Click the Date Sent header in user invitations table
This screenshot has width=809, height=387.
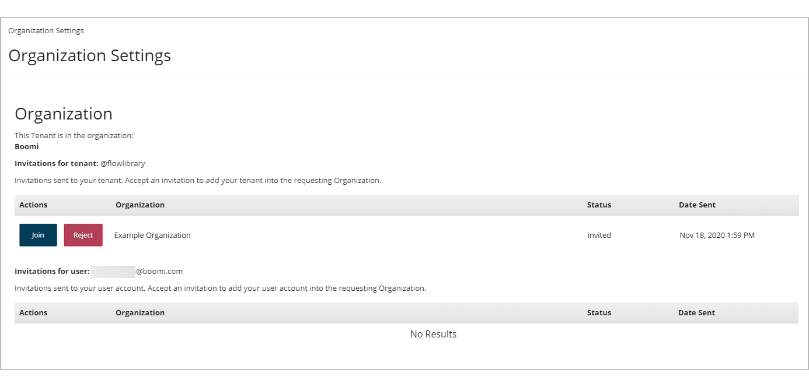697,312
